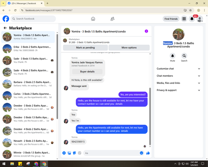Click the Mark as pending button
Viewport: 208px width, 167px height.
click(85, 48)
